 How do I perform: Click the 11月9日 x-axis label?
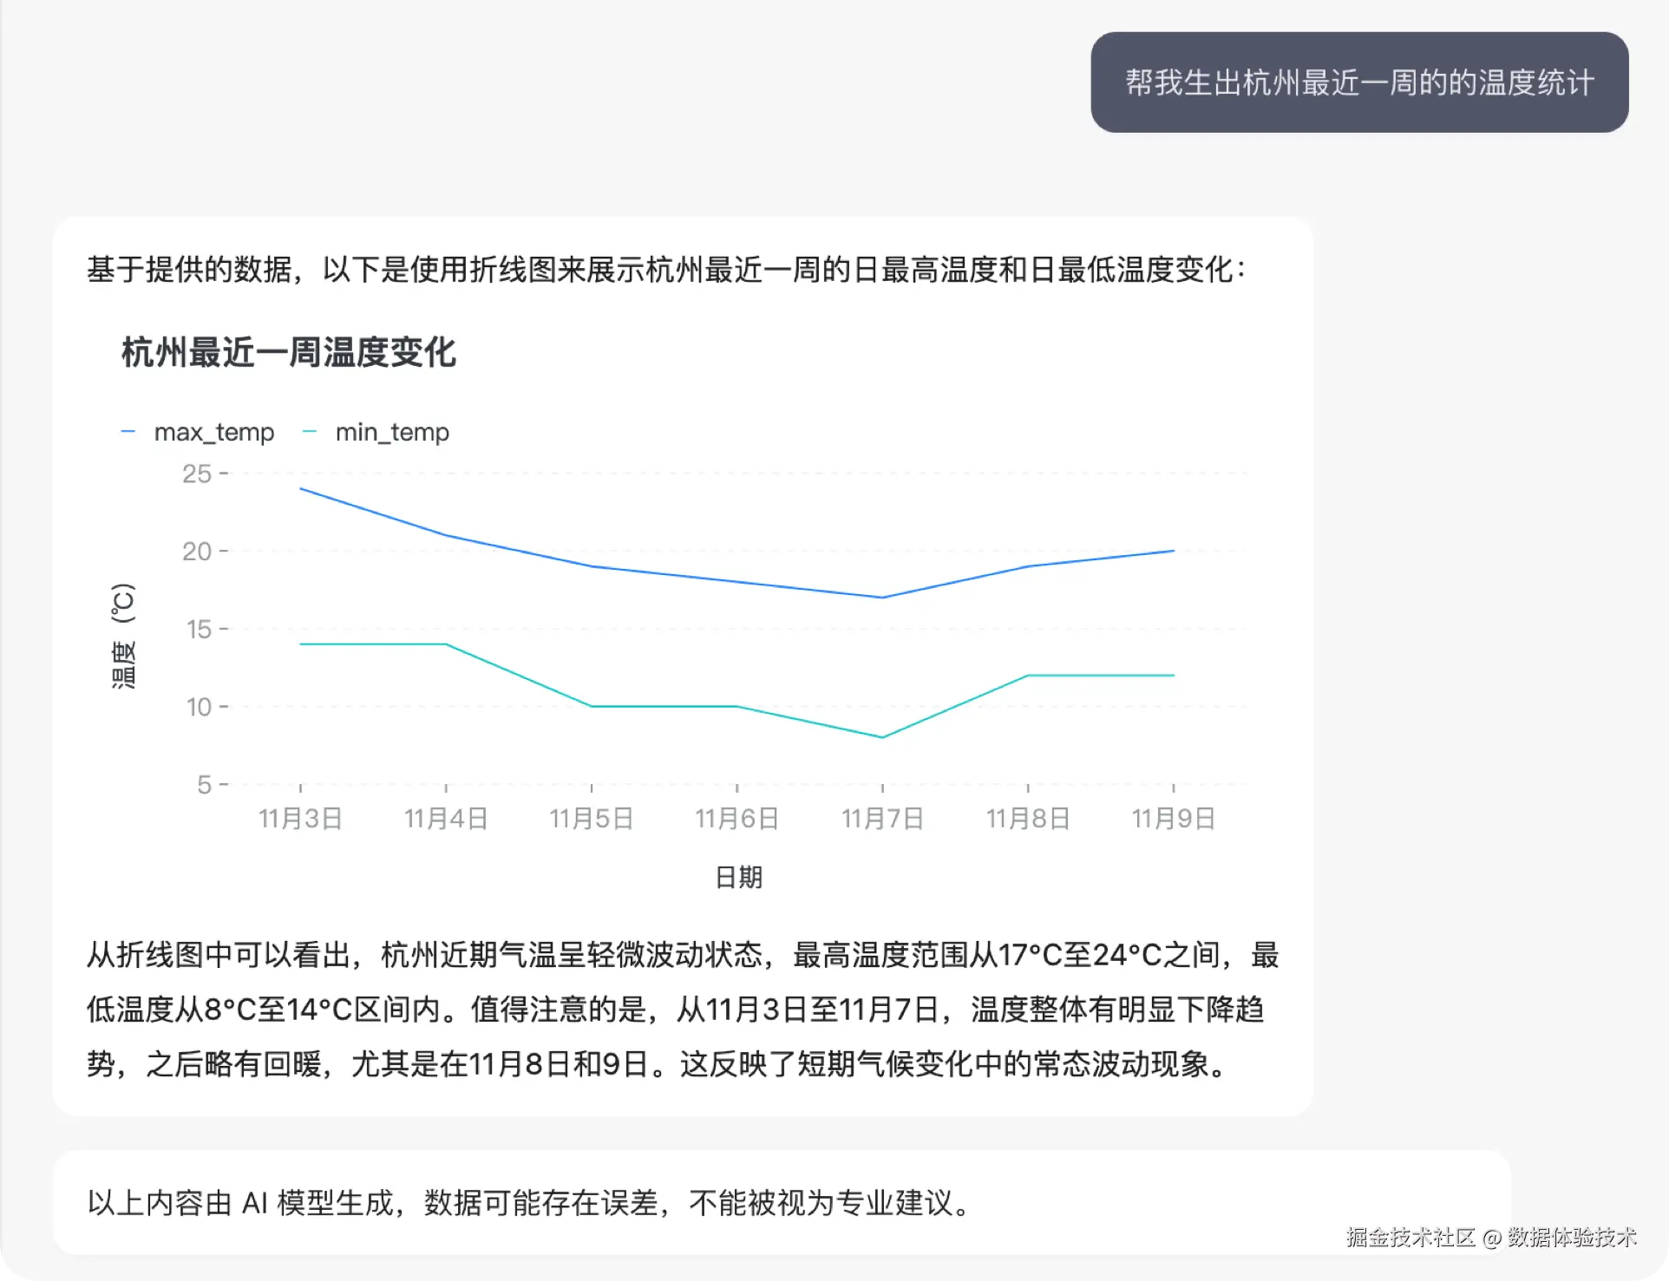(1173, 818)
